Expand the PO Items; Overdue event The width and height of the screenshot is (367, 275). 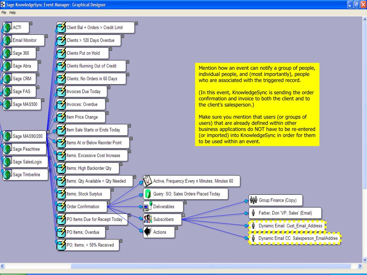click(x=107, y=228)
